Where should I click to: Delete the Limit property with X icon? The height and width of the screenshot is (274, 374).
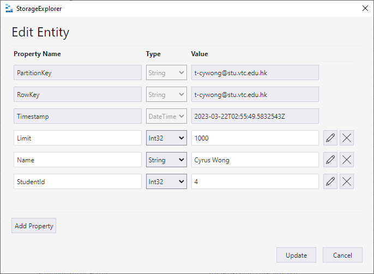347,138
